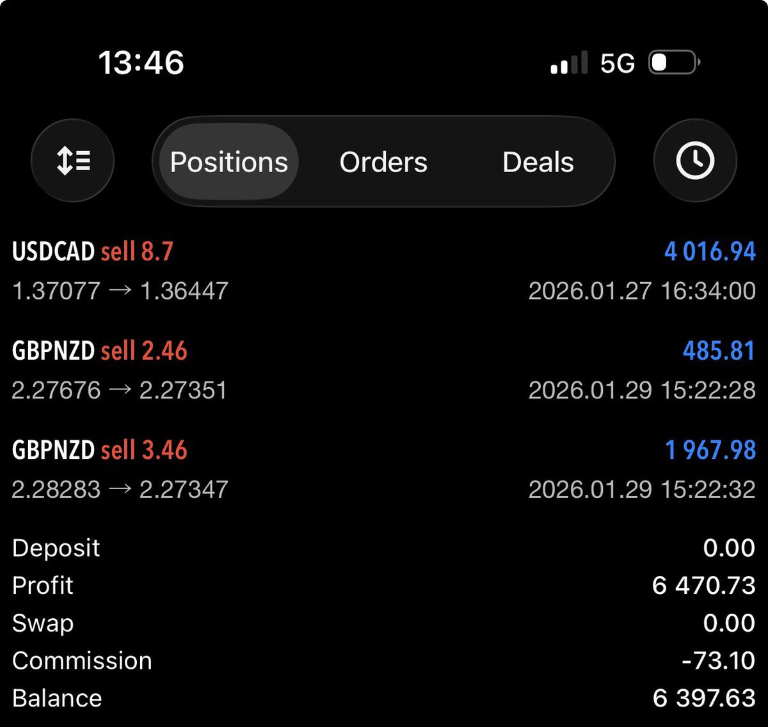Tap the Commission label
Viewport: 768px width, 727px height.
(82, 660)
